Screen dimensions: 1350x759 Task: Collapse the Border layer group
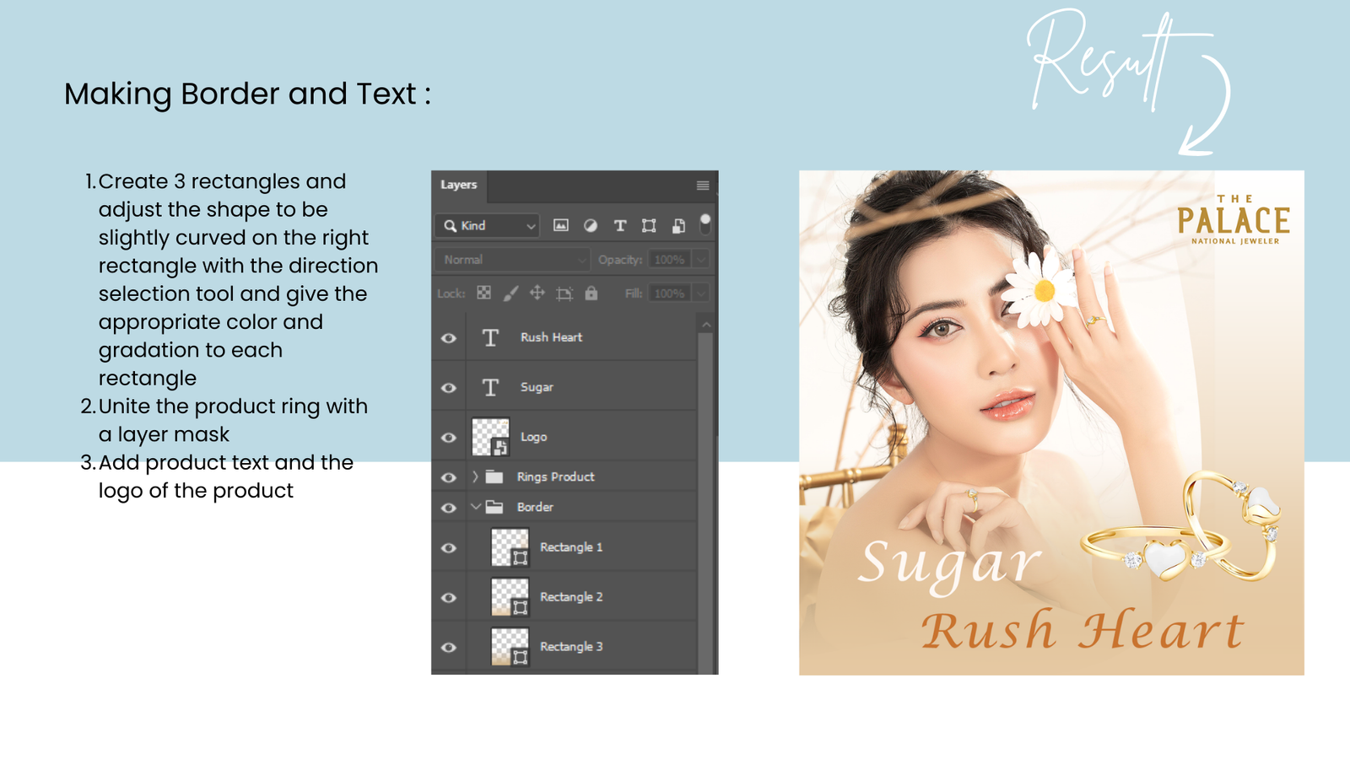pyautogui.click(x=475, y=507)
